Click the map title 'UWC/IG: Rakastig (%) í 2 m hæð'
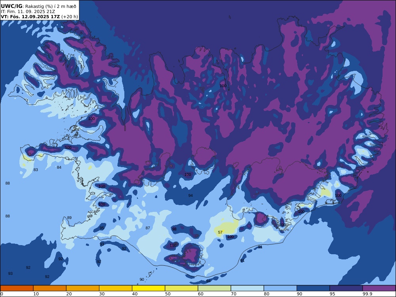Viewport: 396px width, 297px height. 38,6
